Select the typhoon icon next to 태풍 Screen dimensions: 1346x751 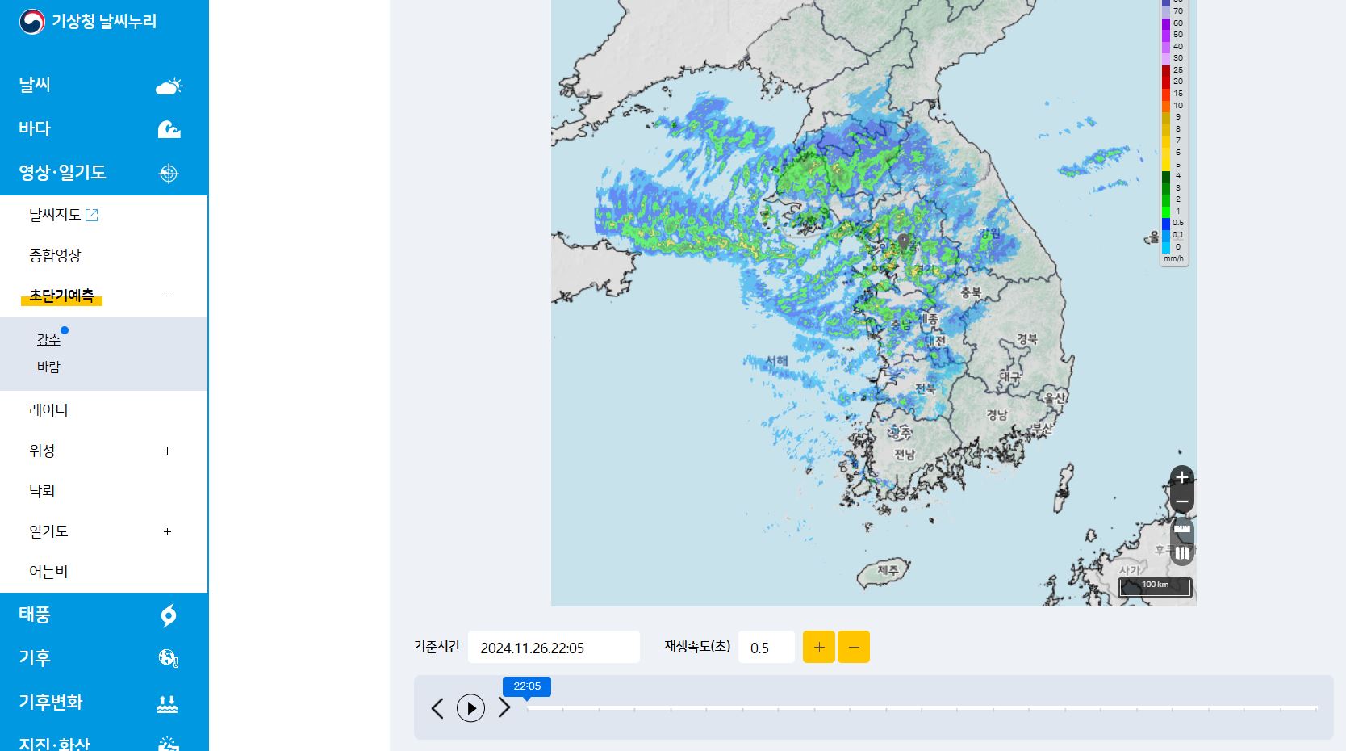coord(168,615)
